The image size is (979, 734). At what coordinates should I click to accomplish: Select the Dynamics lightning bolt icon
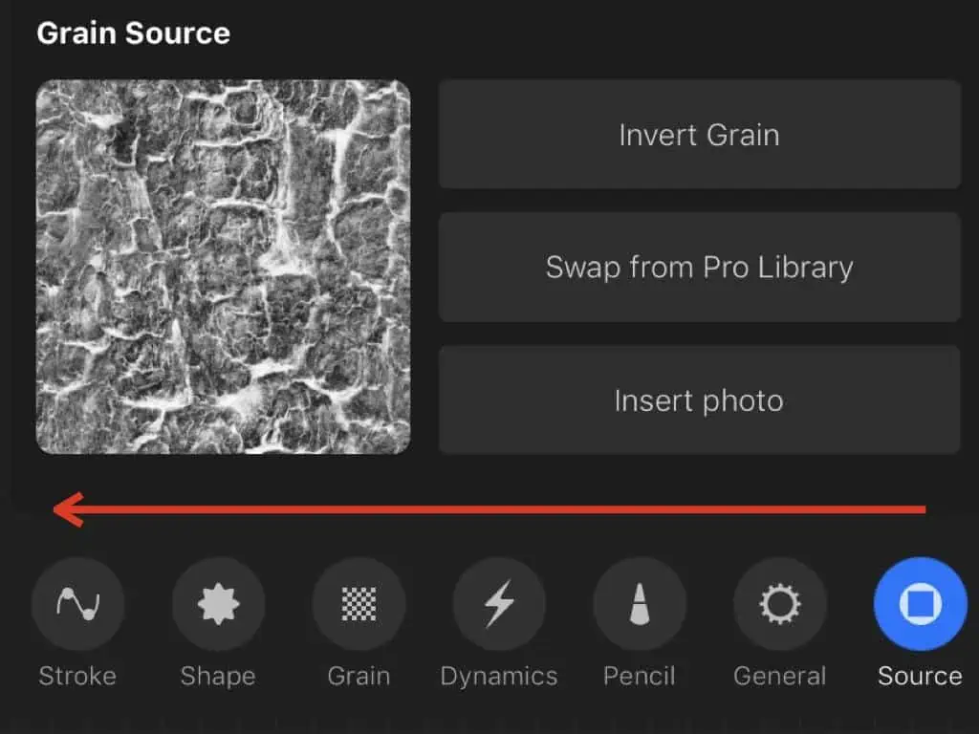(x=499, y=604)
